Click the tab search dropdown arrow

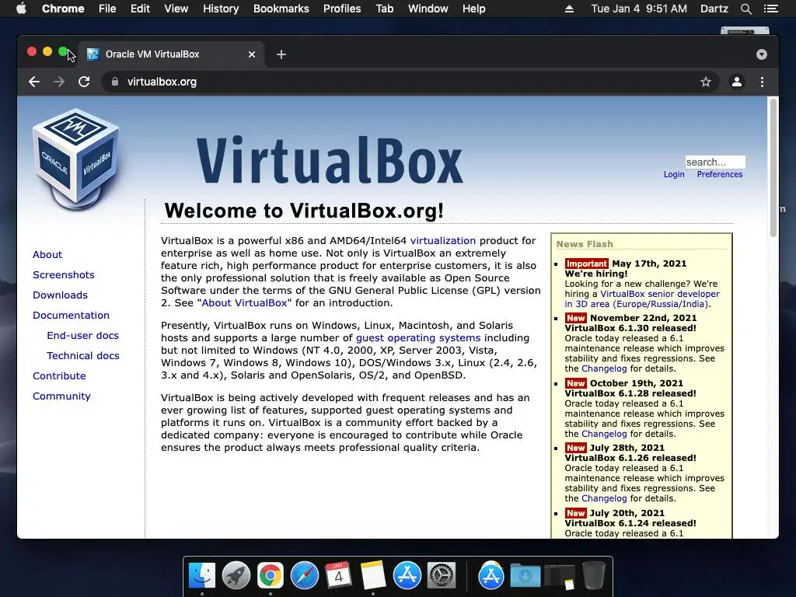(762, 54)
